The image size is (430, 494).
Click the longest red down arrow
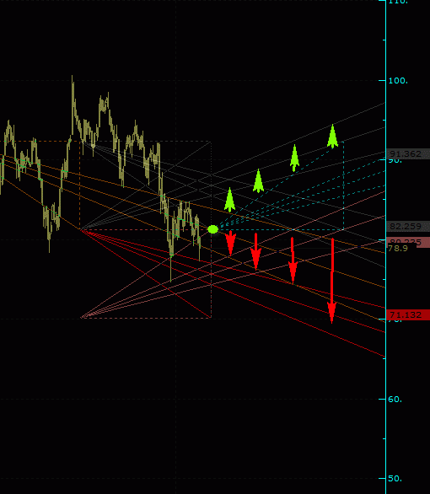(331, 281)
